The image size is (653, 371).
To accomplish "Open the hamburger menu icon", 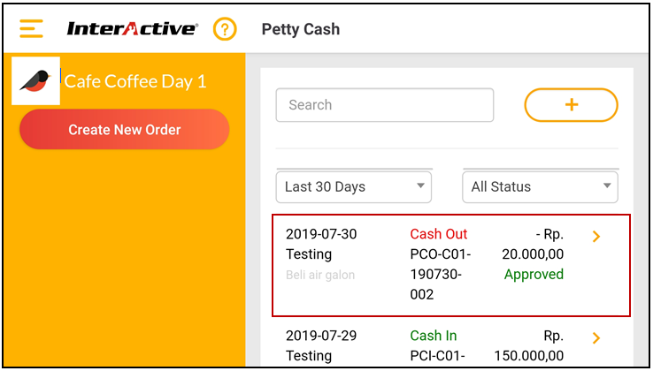I will 31,29.
